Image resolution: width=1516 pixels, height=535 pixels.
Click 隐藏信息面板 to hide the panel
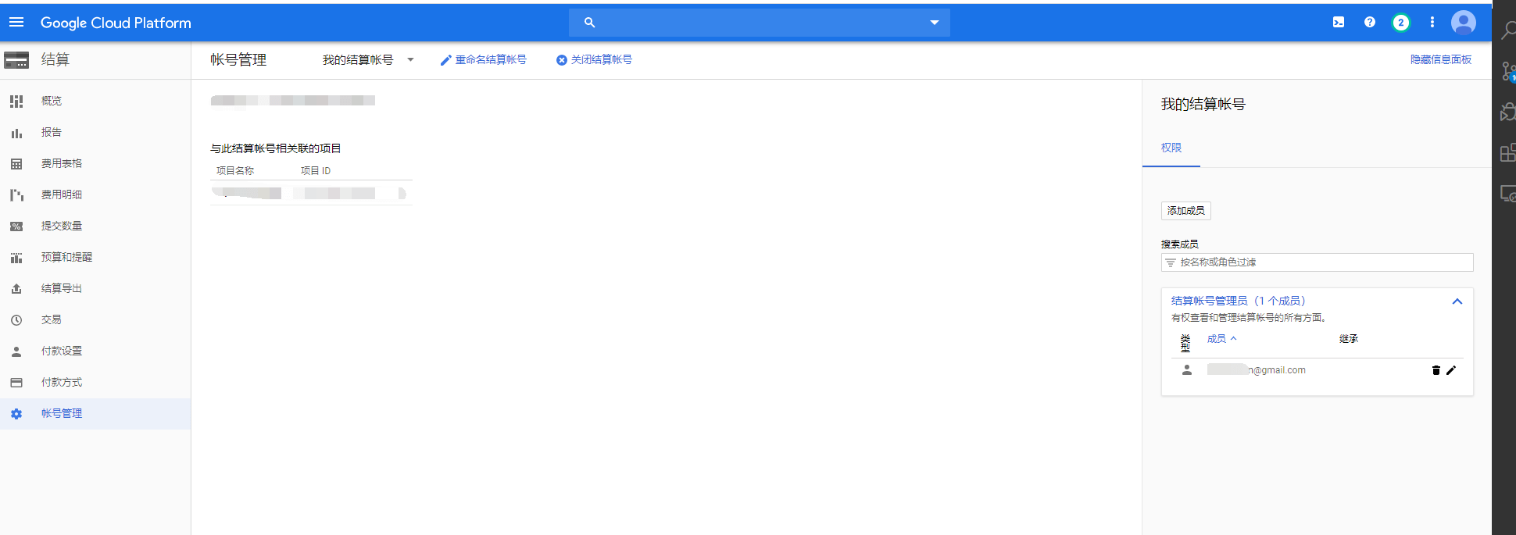(1440, 60)
